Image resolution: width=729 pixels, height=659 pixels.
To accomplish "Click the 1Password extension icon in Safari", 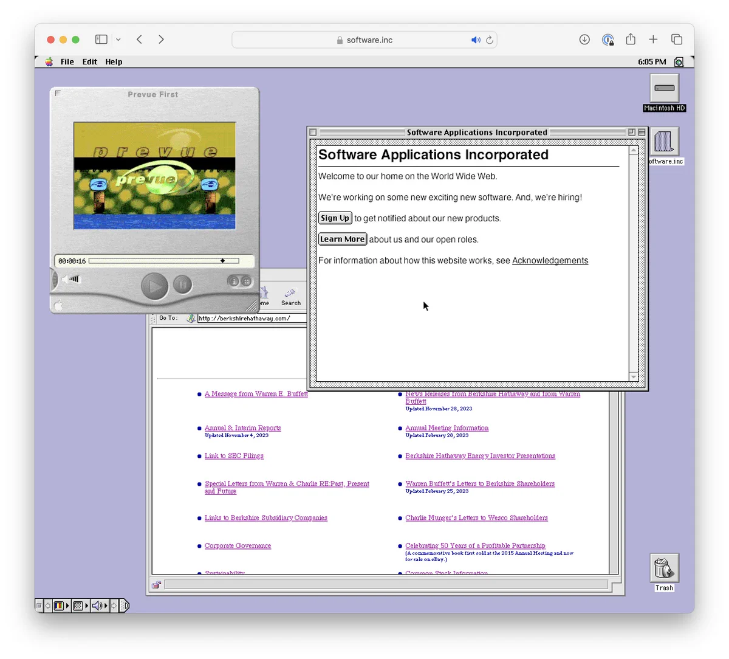I will click(607, 40).
